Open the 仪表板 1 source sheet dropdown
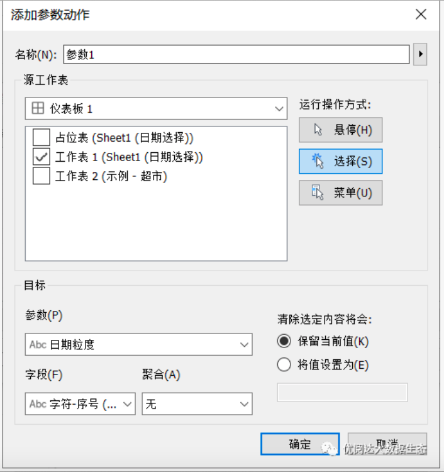Image resolution: width=444 pixels, height=472 pixels. (156, 109)
